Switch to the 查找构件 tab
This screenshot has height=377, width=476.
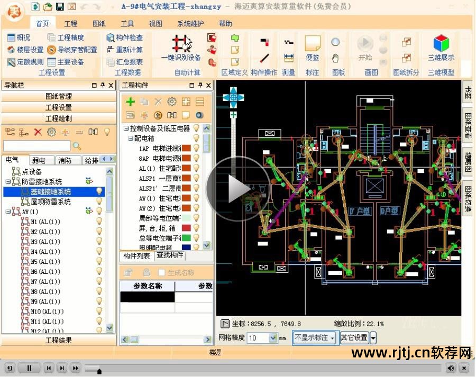(x=170, y=256)
